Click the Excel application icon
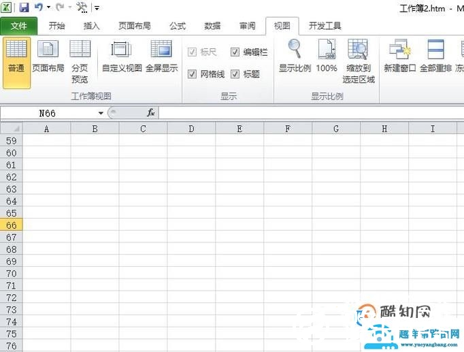The width and height of the screenshot is (464, 352). 7,7
